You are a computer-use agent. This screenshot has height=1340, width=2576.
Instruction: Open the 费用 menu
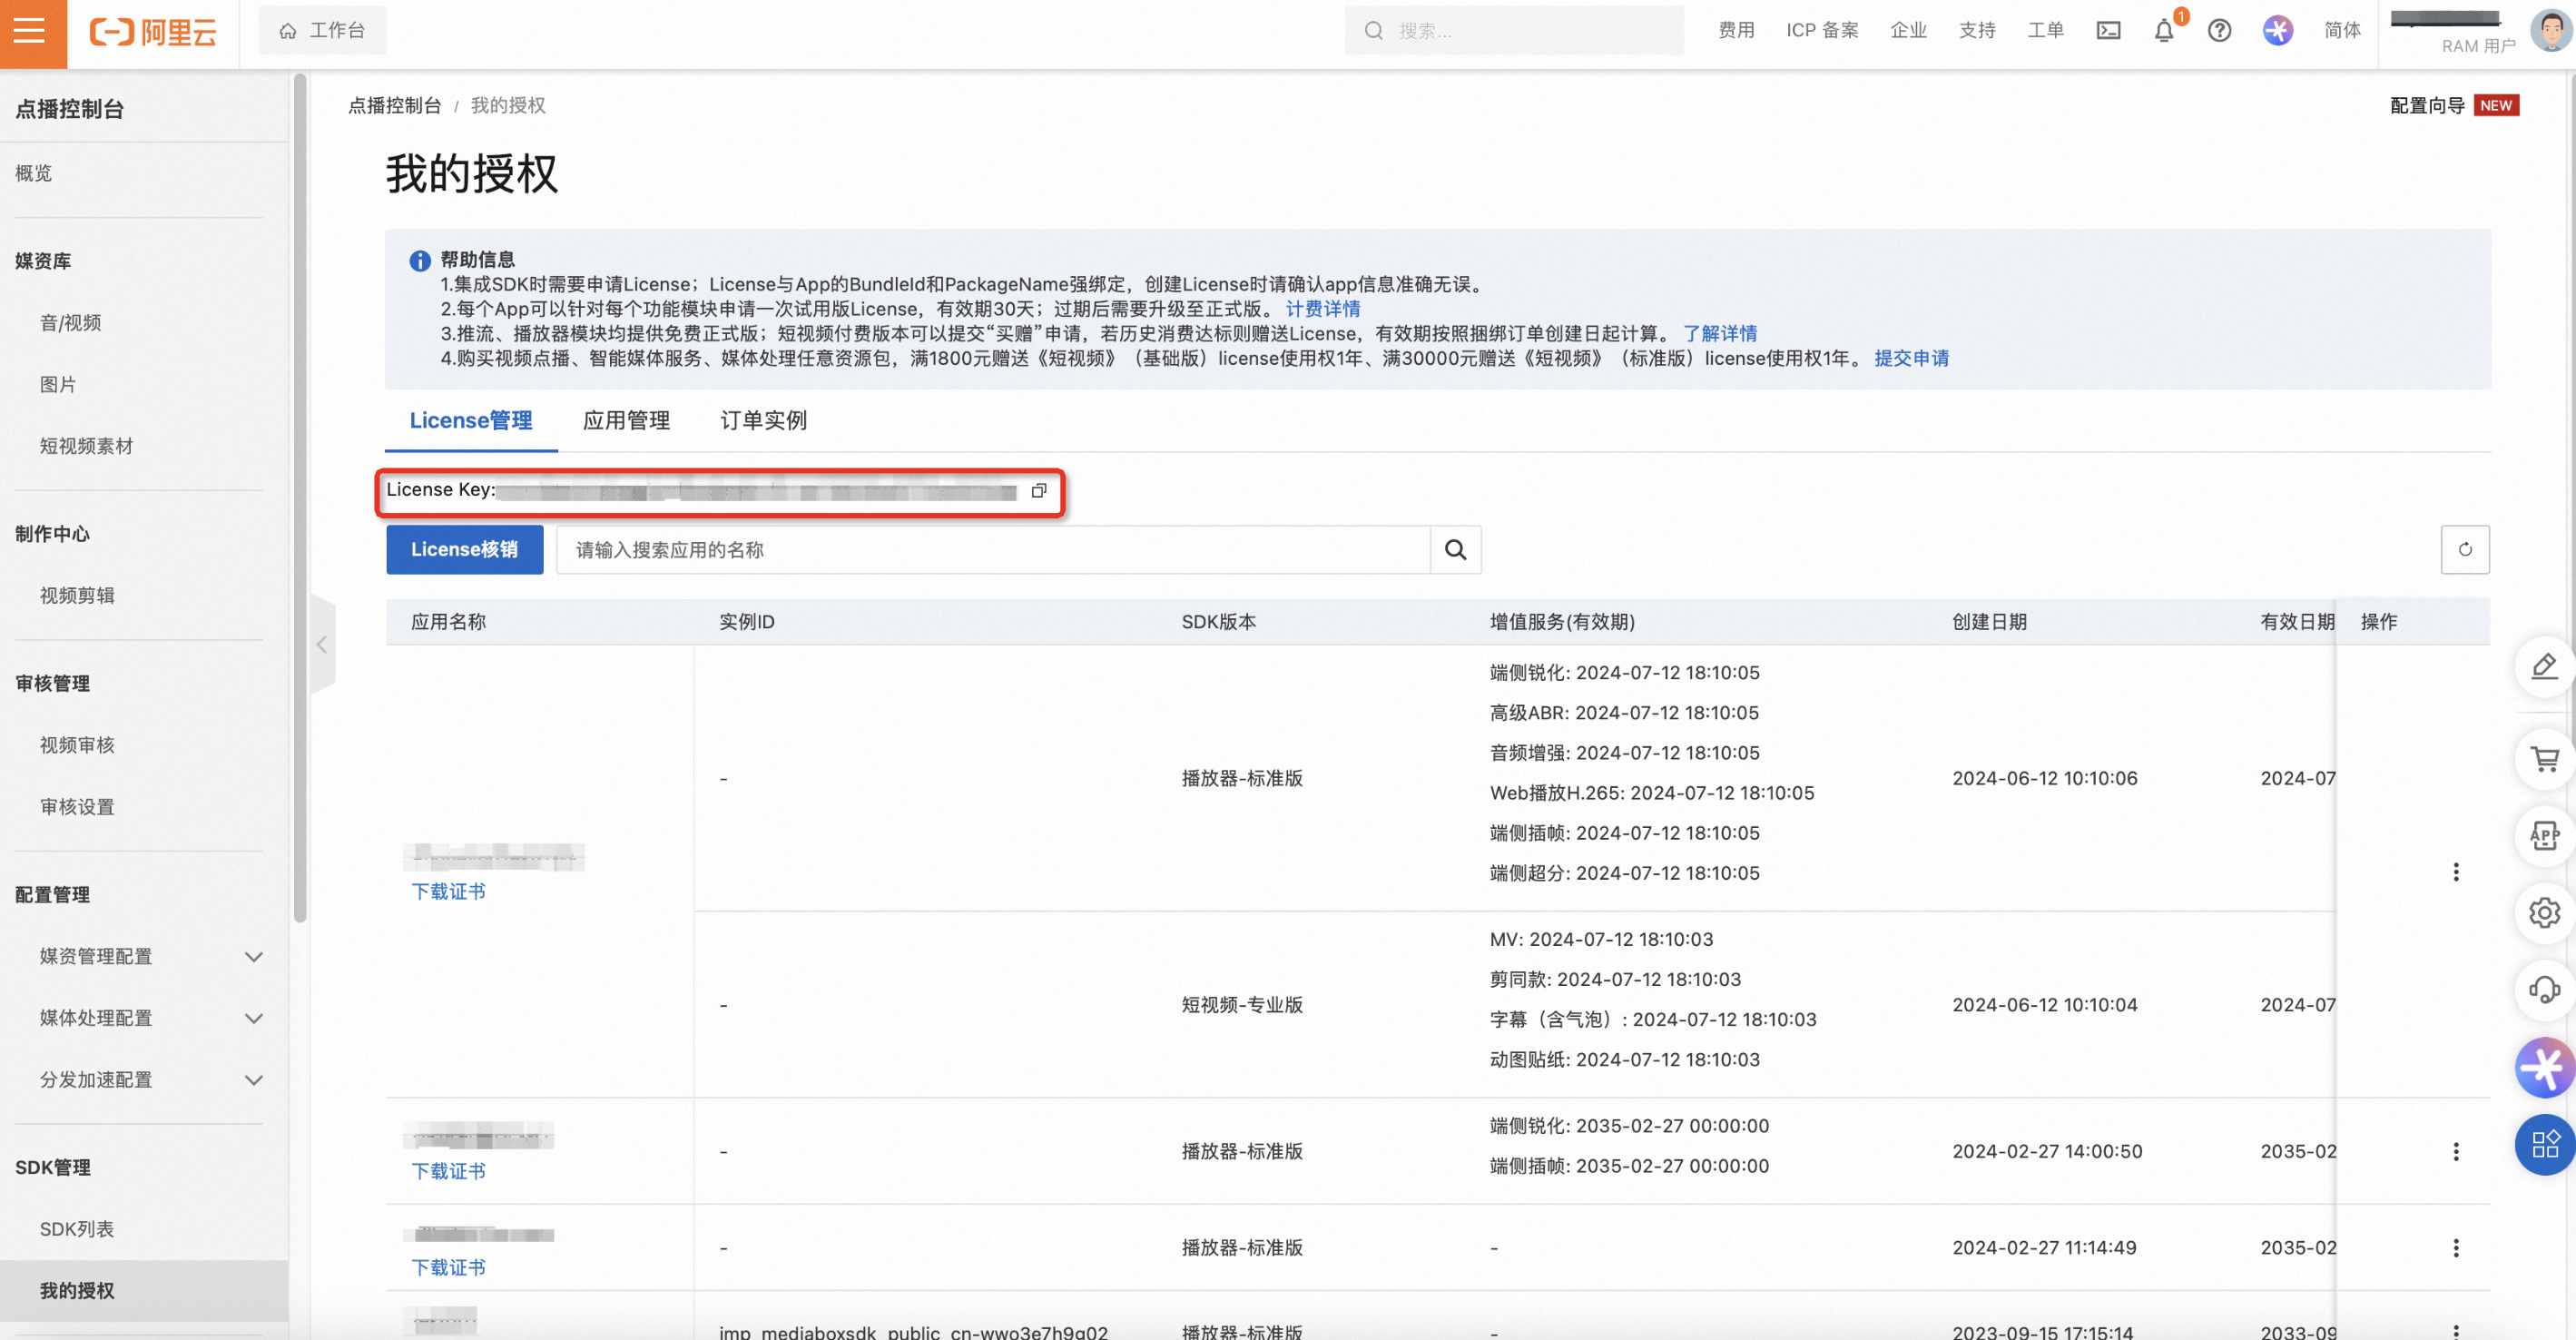pos(1736,31)
